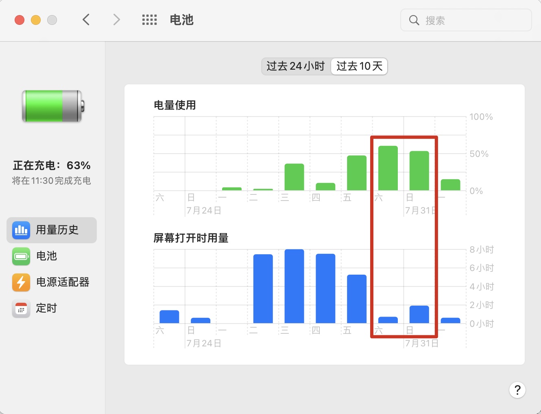Image resolution: width=541 pixels, height=414 pixels.
Task: Click the magnifying glass search icon
Action: coord(414,20)
